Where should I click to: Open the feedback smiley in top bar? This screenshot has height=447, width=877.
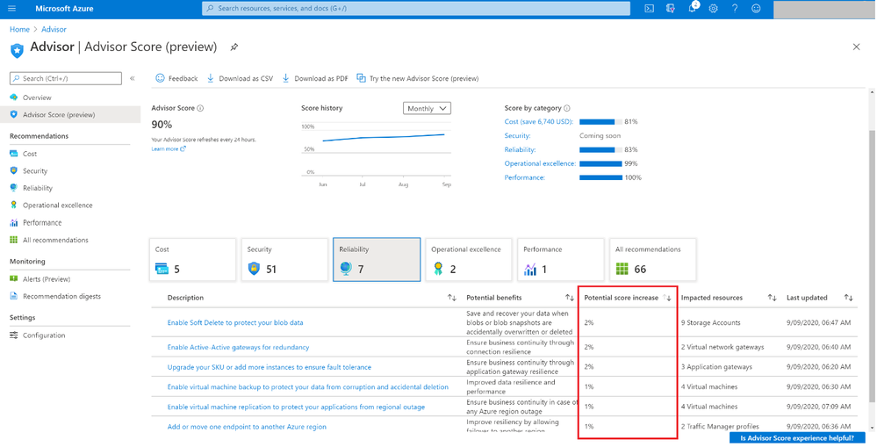pos(756,9)
